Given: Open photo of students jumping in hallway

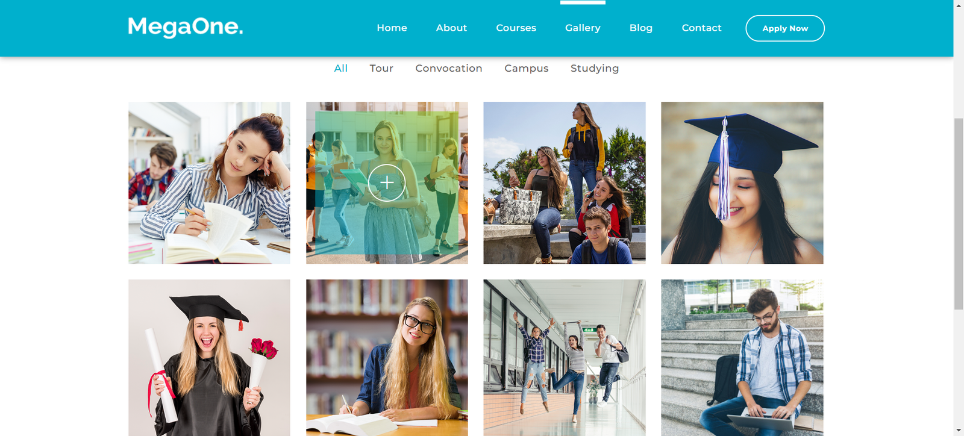Looking at the screenshot, I should 565,358.
